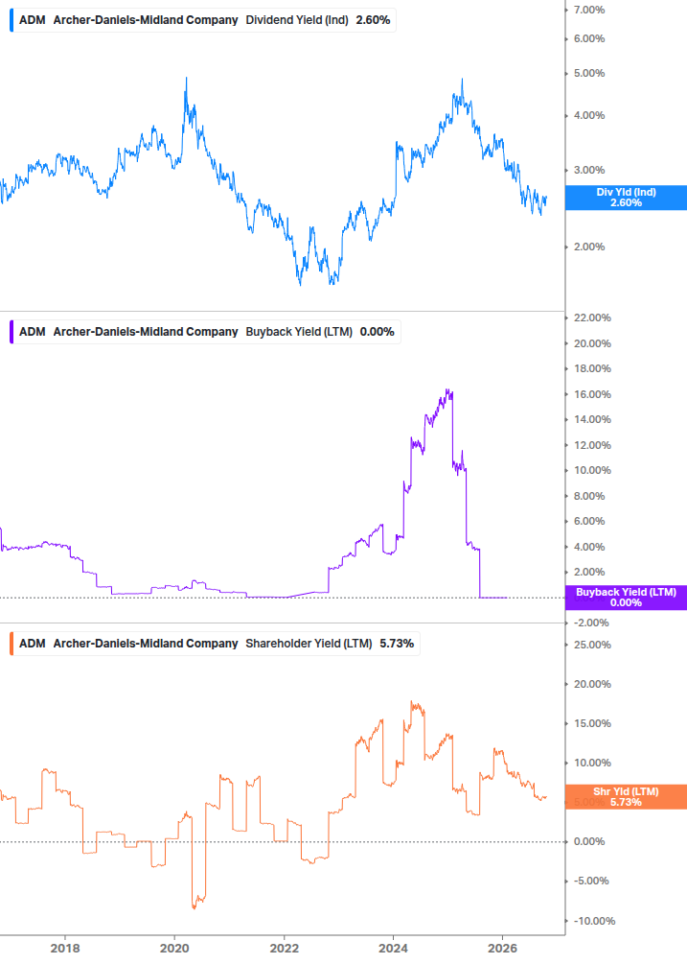Click the 20.00% label on Buyback Yield axis

click(x=592, y=343)
